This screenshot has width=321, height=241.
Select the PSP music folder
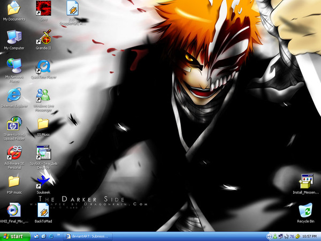click(14, 182)
